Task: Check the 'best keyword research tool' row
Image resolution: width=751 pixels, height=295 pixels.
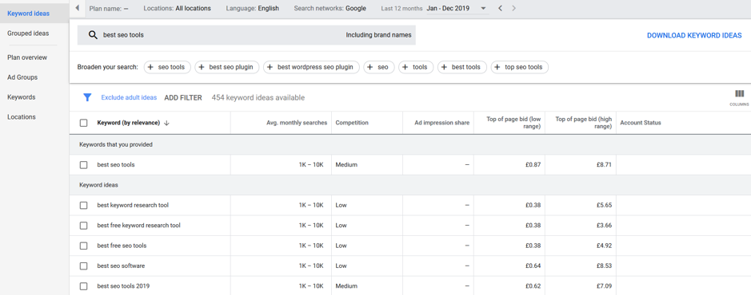Action: pos(84,205)
